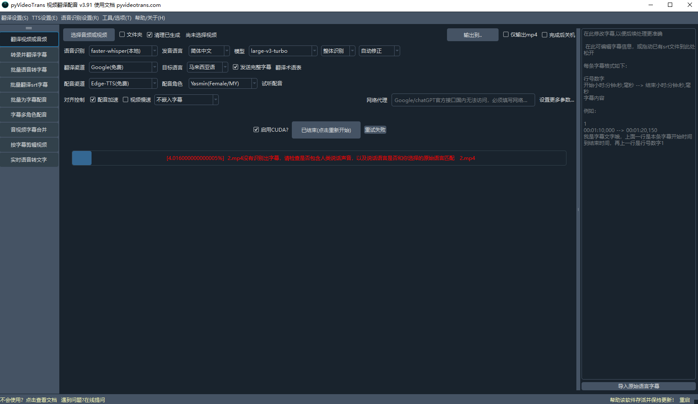Open the 翻译设置(S) menu
698x404 pixels.
[15, 18]
